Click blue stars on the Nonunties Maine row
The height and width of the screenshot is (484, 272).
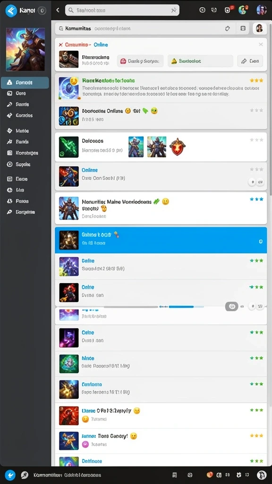coord(256,199)
